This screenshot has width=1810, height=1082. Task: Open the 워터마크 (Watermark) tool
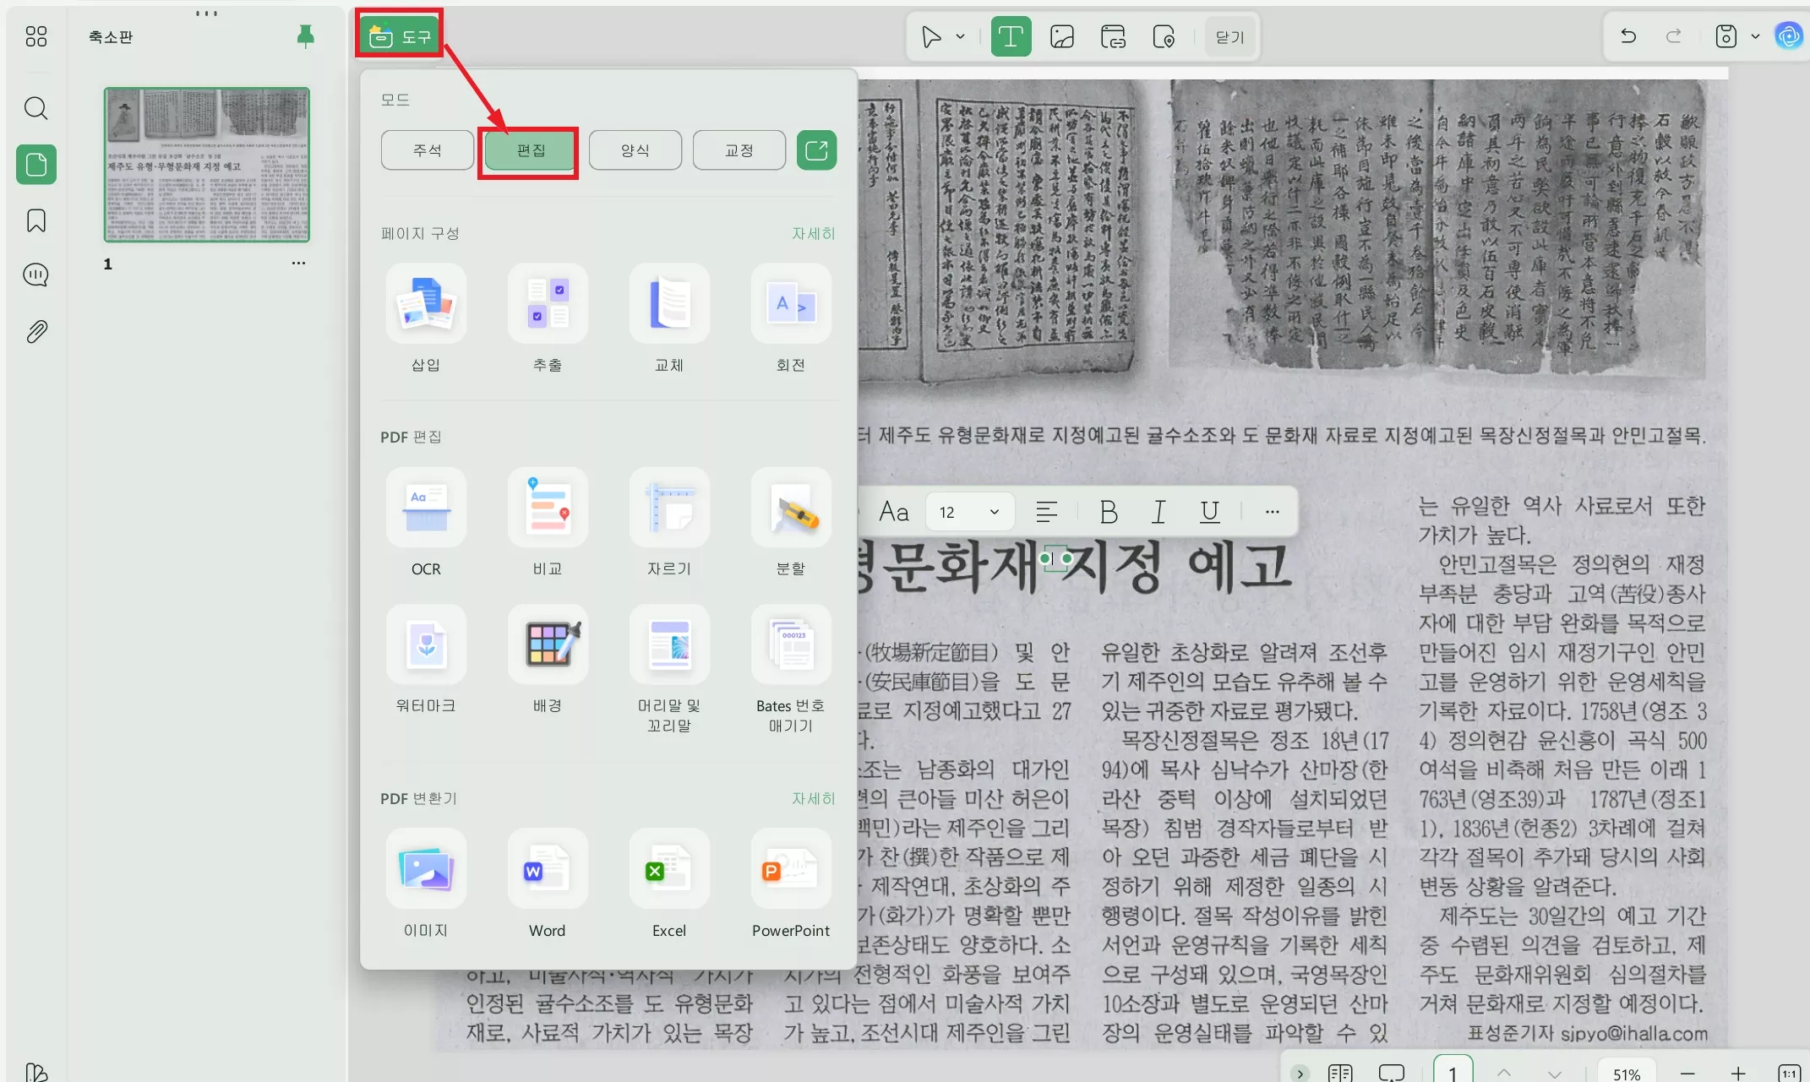tap(425, 644)
